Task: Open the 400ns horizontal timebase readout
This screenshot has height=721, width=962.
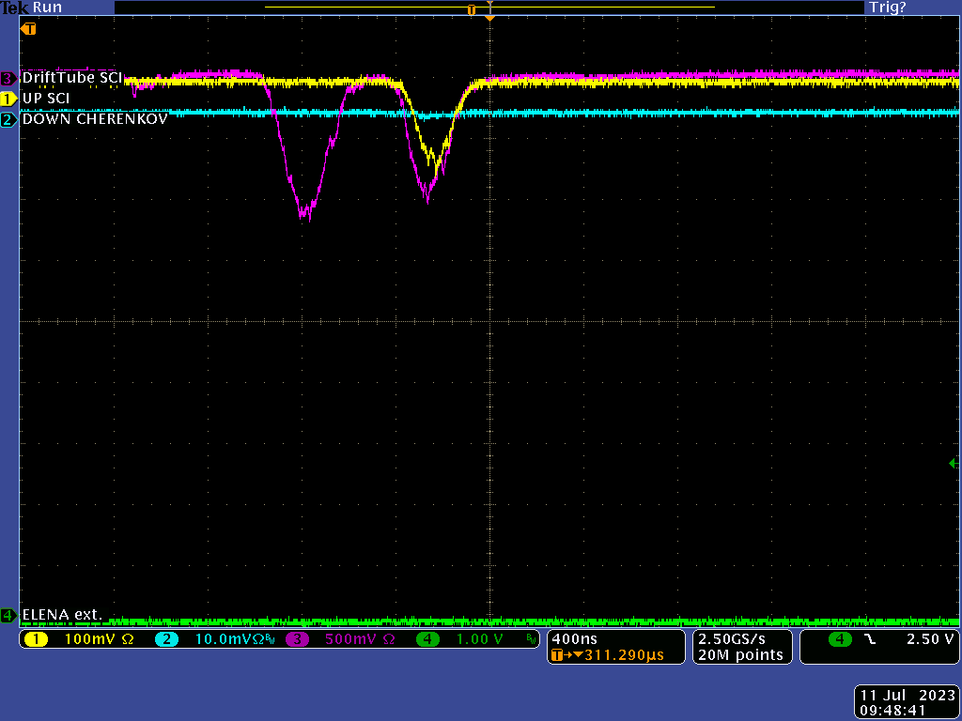Action: click(x=574, y=638)
